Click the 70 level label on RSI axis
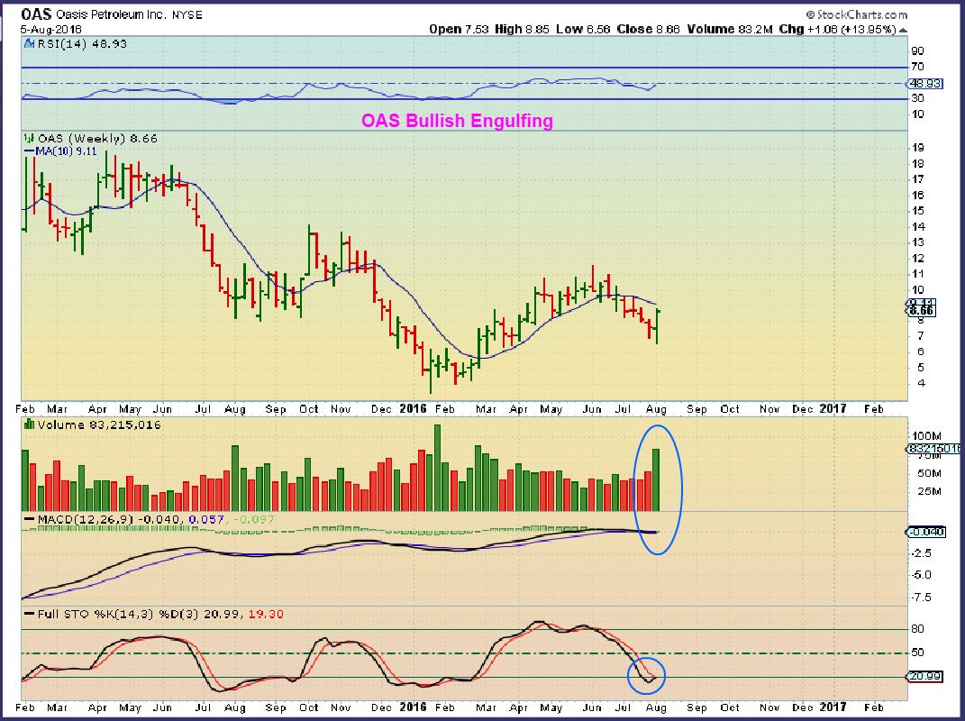Viewport: 965px width, 721px height. pyautogui.click(x=917, y=67)
